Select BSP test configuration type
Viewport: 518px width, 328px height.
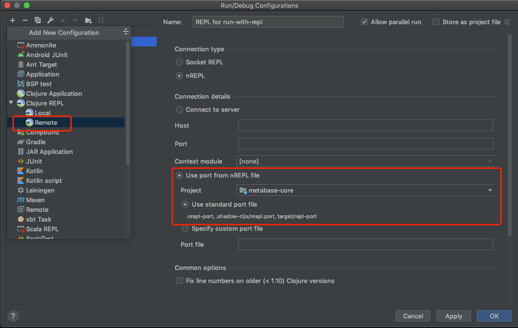click(x=39, y=84)
